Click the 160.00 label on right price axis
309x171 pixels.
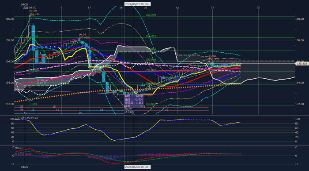pos(299,19)
